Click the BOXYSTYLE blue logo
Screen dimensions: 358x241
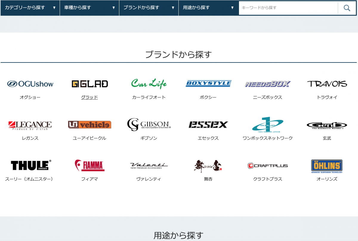tap(208, 84)
